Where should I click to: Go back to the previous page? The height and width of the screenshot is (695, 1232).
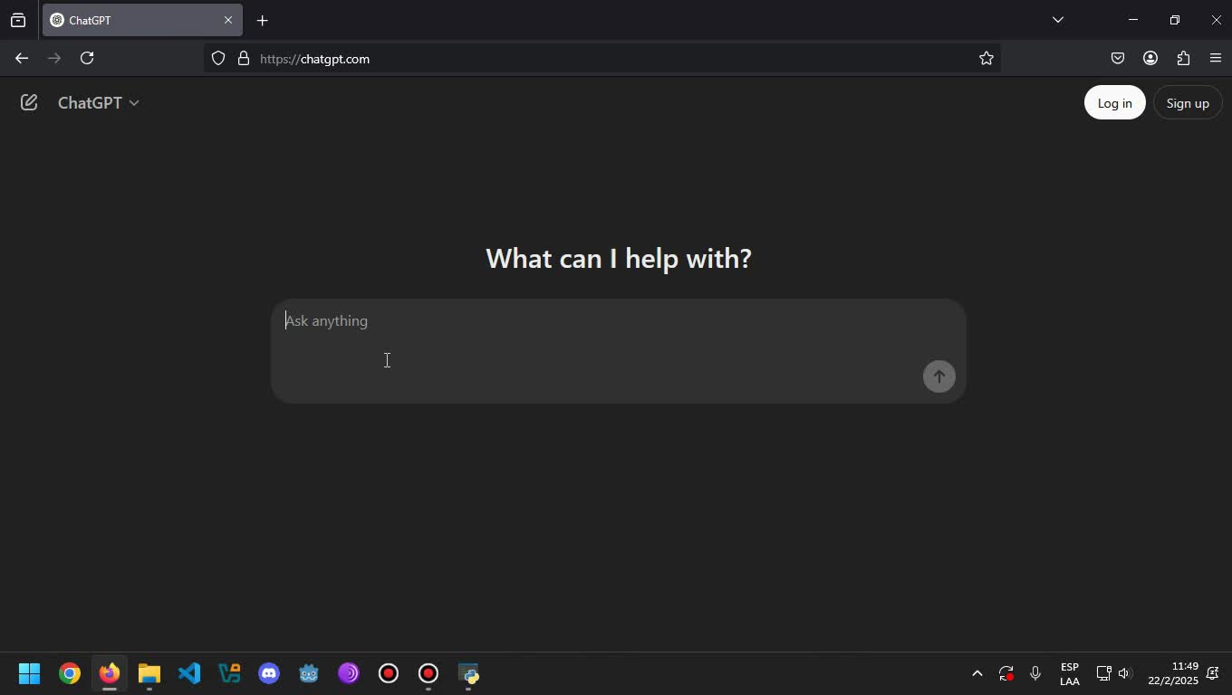coord(22,58)
